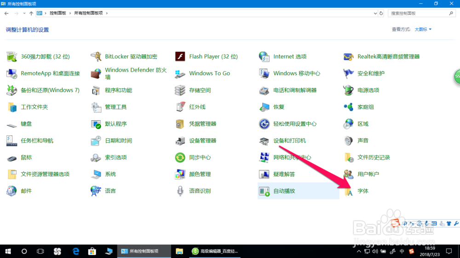Open the 用户帐户 link
This screenshot has height=258, width=460.
pyautogui.click(x=368, y=174)
